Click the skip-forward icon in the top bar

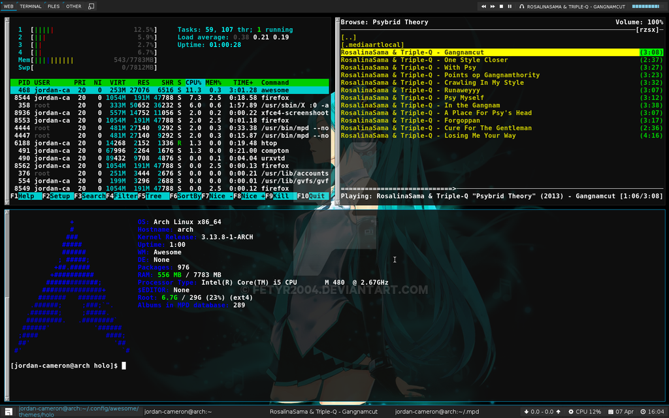pos(492,6)
